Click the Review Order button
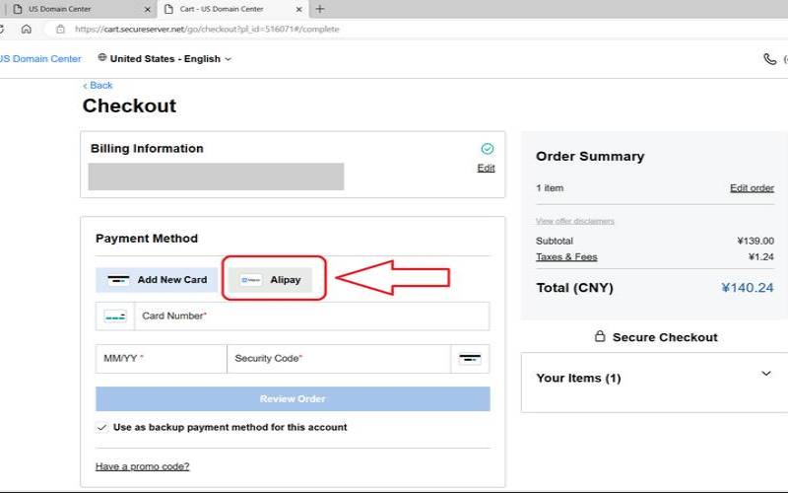The width and height of the screenshot is (788, 493). (x=293, y=399)
